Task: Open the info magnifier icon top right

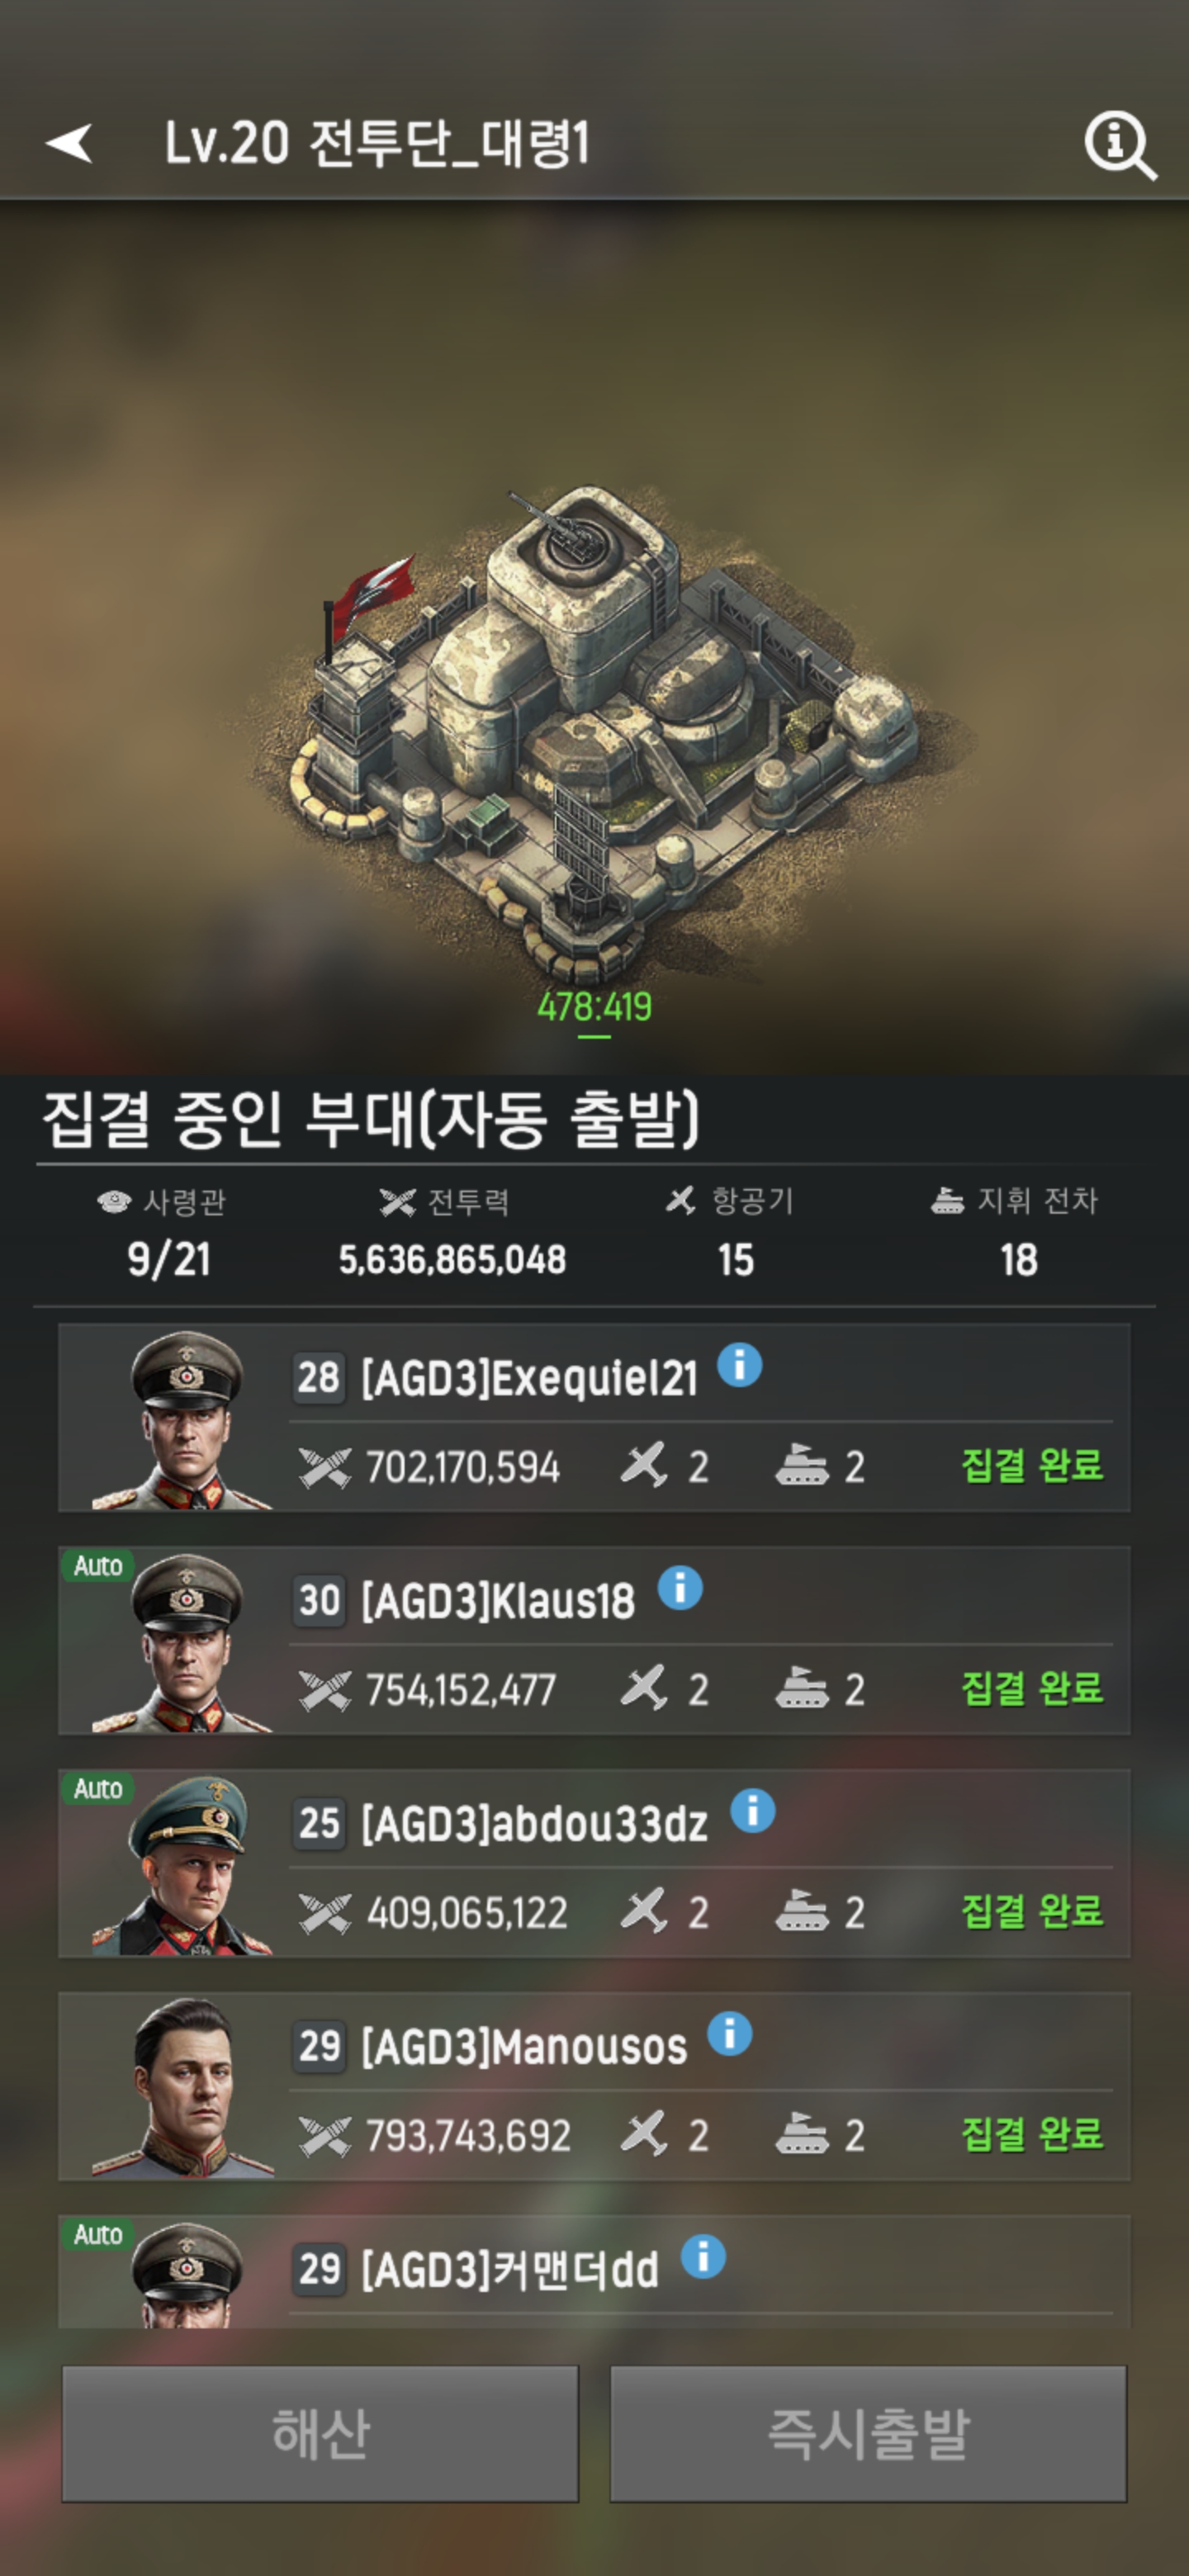Action: click(x=1120, y=146)
